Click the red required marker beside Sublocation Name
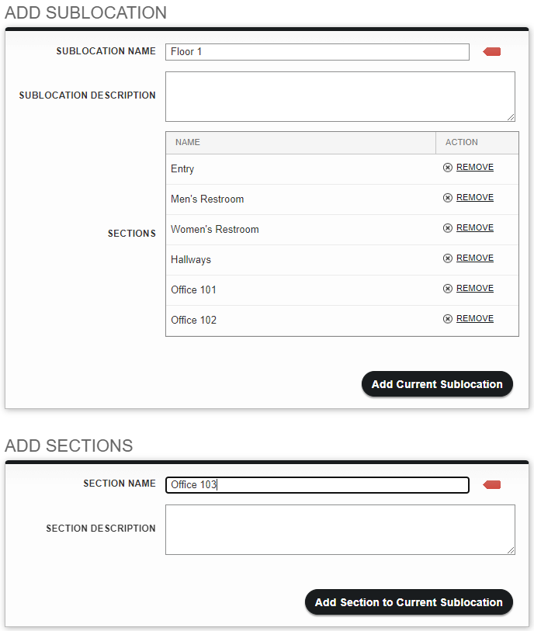The image size is (534, 631). 492,51
